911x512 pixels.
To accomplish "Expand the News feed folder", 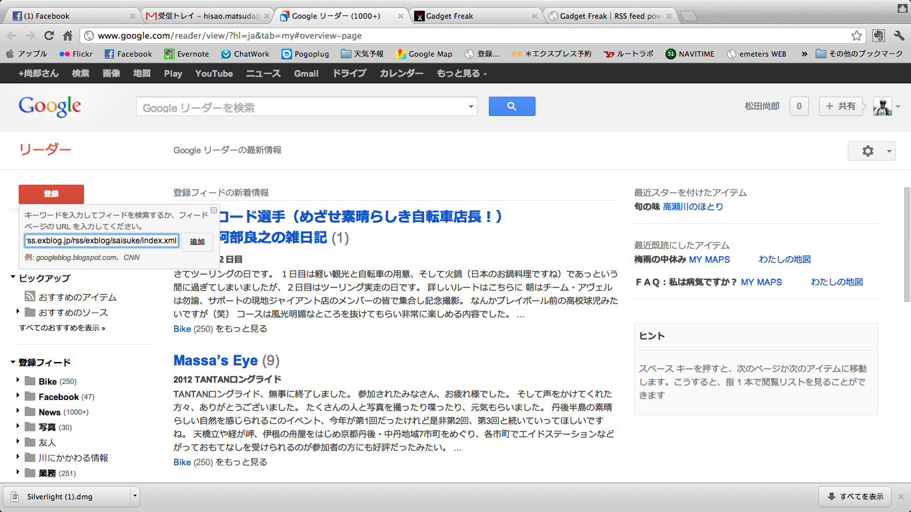I will [18, 412].
